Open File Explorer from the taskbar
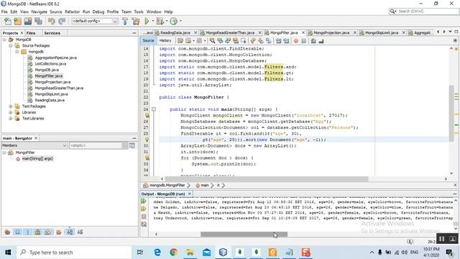The image size is (460, 259). [x=190, y=253]
